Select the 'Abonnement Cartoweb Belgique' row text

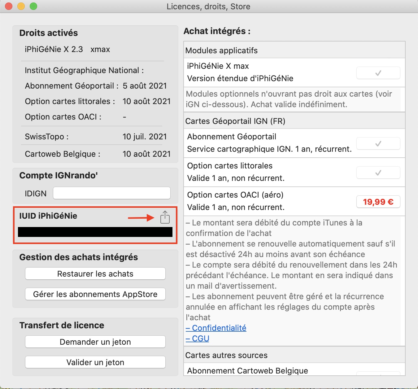(x=248, y=371)
